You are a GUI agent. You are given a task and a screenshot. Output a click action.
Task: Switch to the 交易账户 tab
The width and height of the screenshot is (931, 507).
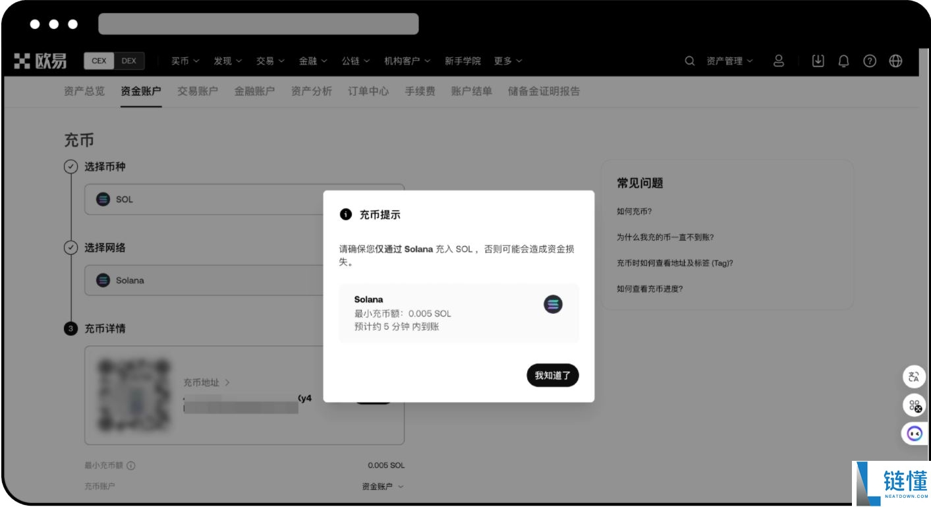pos(198,91)
